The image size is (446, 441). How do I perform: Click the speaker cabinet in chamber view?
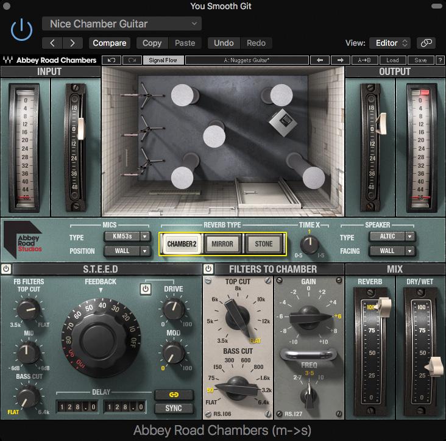283,123
